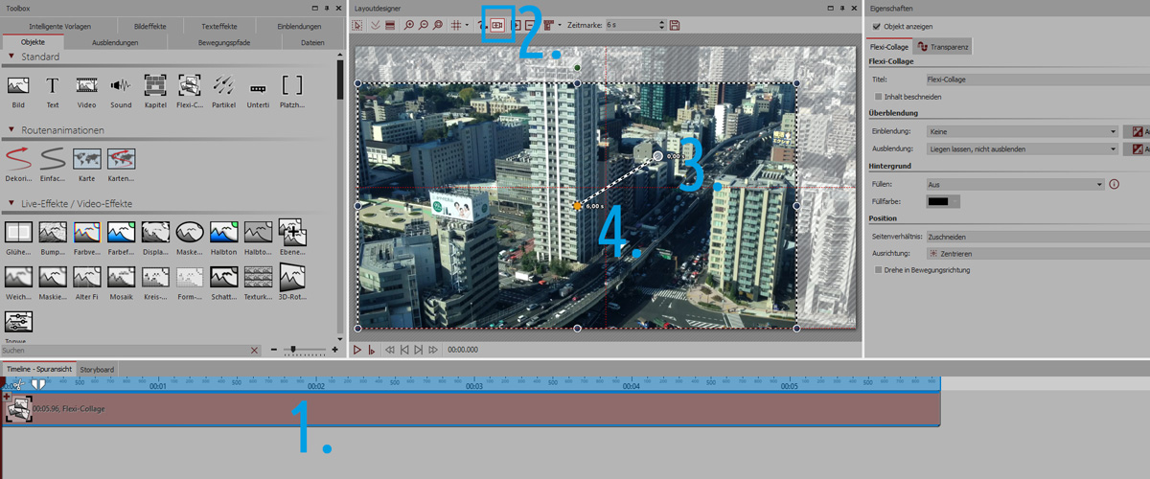The width and height of the screenshot is (1150, 479).
Task: Switch to the Storyboard tab
Action: pos(97,369)
